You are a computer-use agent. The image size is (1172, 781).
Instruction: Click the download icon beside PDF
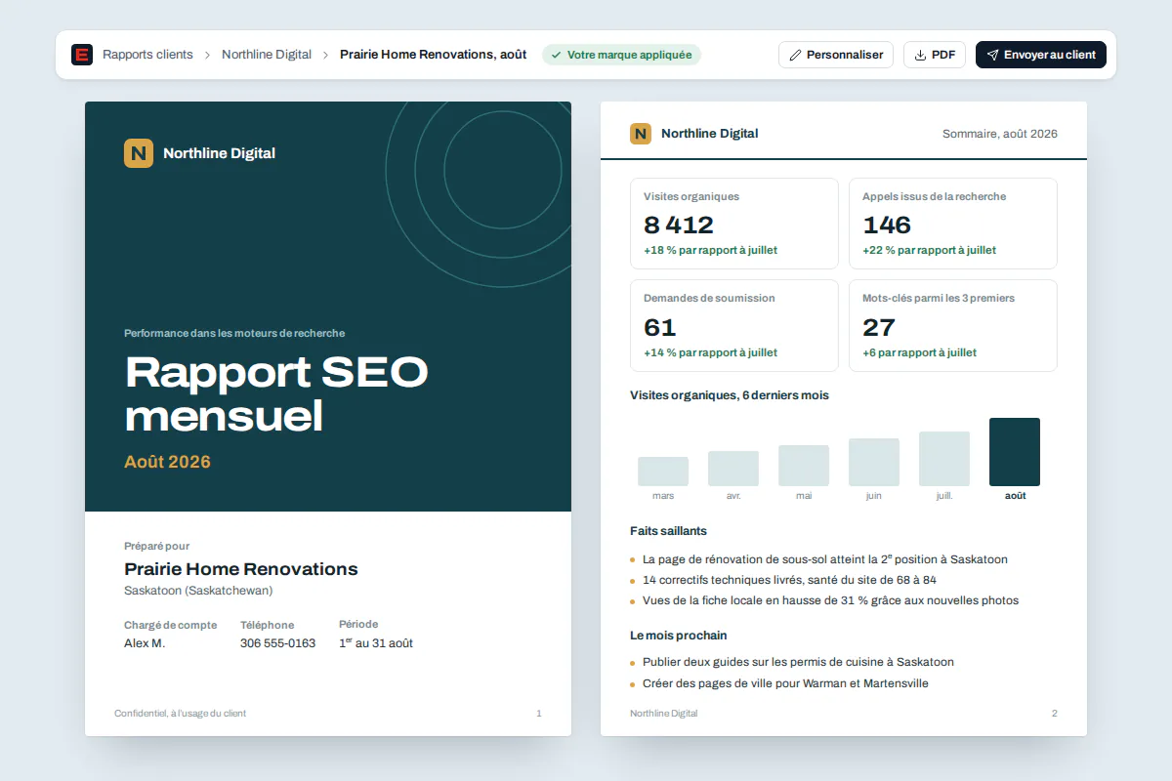(x=920, y=55)
